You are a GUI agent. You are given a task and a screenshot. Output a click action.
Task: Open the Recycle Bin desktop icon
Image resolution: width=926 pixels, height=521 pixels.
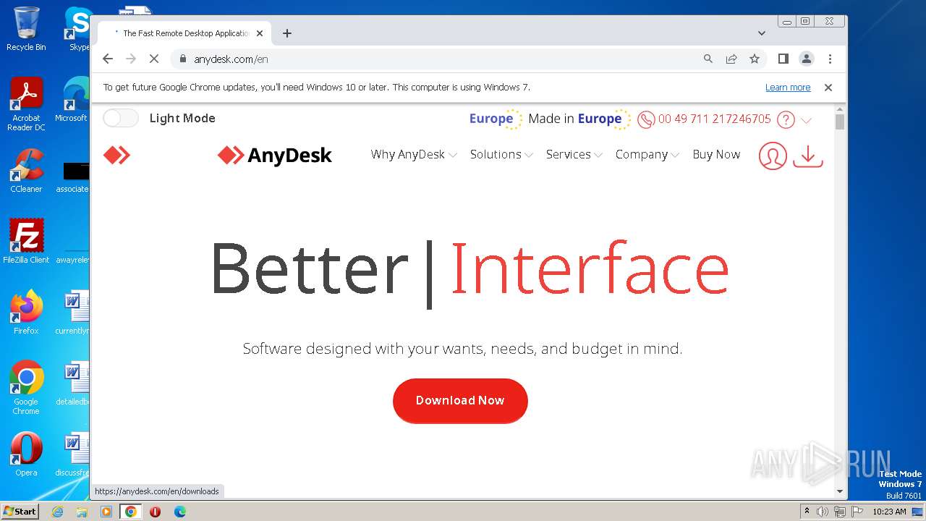26,29
